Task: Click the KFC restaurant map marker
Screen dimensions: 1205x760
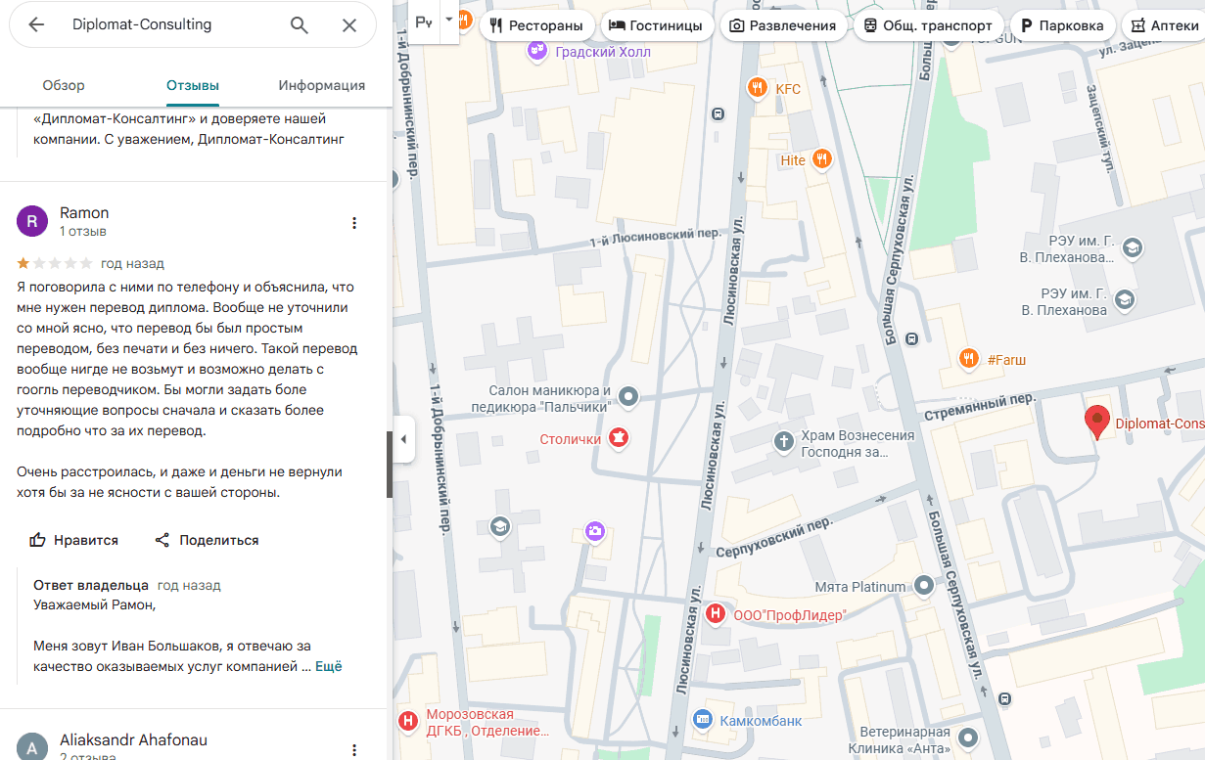Action: pos(756,89)
